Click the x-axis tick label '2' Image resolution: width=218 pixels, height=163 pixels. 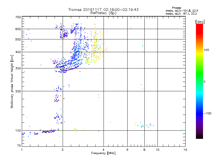pos(63,150)
